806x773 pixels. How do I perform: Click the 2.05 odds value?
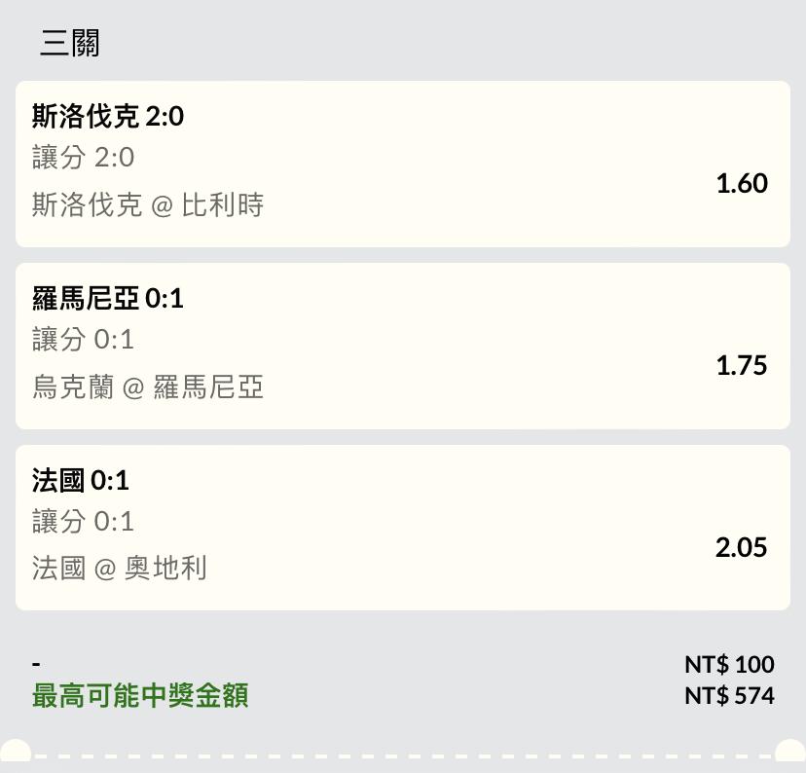pos(741,547)
